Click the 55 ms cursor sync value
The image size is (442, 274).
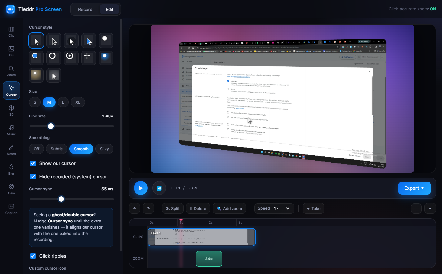(x=107, y=189)
